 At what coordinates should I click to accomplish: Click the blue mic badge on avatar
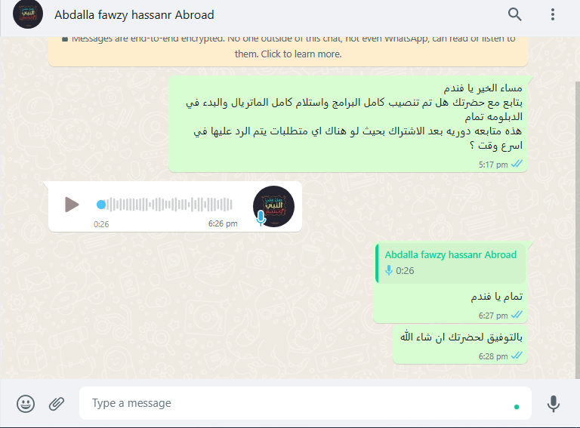click(261, 218)
